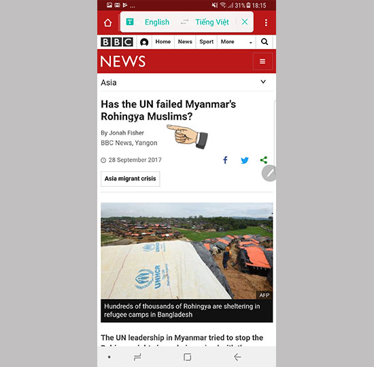Share the article on Twitter

tap(245, 160)
